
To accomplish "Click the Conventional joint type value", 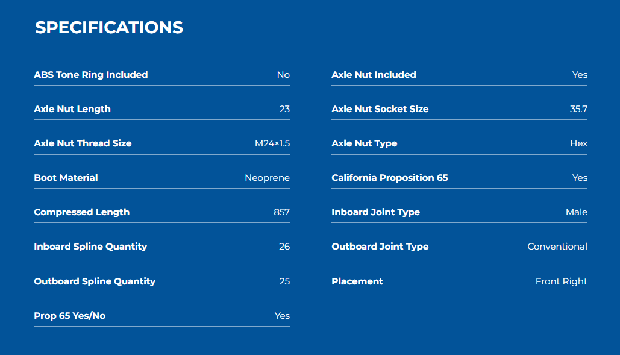I will (x=557, y=247).
